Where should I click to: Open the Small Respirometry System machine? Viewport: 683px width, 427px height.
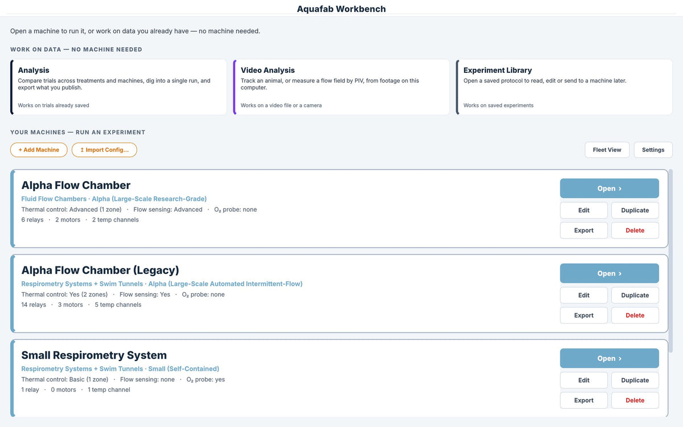[610, 358]
